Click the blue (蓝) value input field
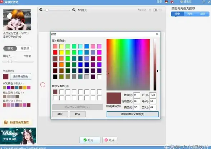Screen dimensions: 211x149 pos(153,107)
